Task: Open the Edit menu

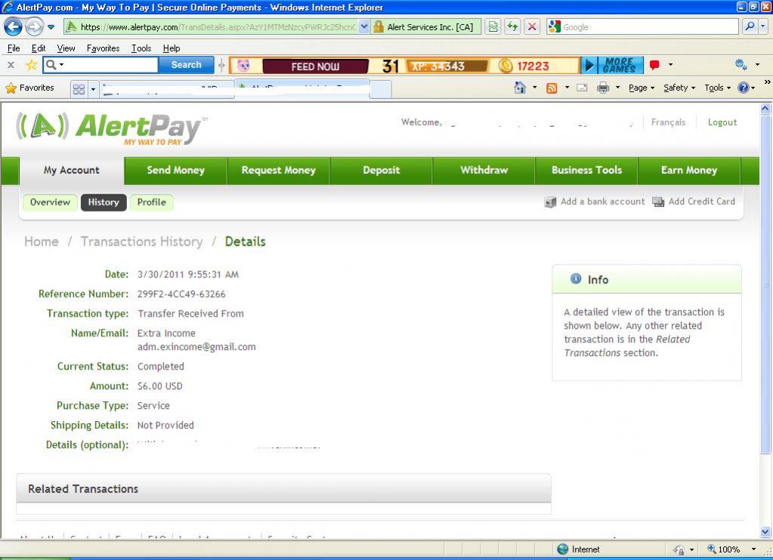Action: [39, 48]
